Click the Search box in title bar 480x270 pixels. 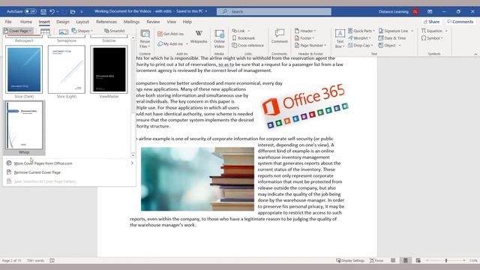point(274,11)
